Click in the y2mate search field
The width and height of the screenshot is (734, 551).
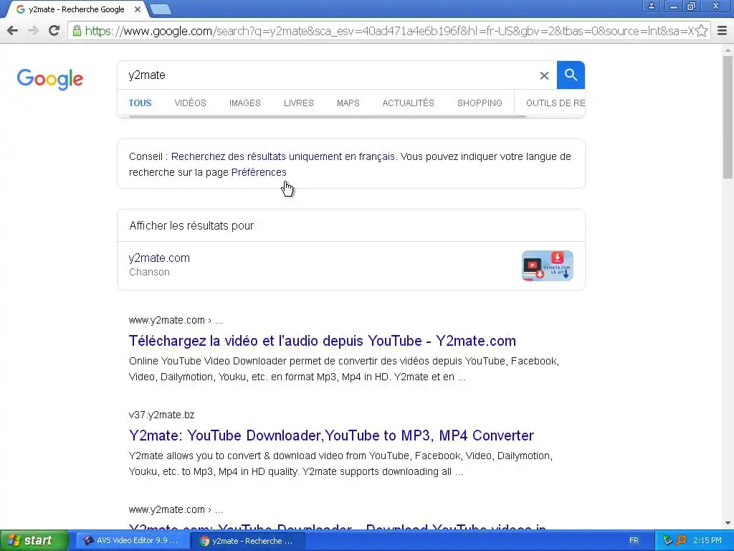[x=328, y=75]
